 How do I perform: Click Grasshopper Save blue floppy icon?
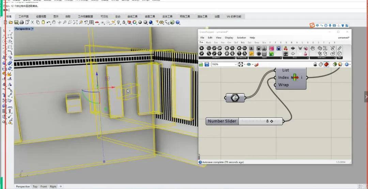pos(207,64)
